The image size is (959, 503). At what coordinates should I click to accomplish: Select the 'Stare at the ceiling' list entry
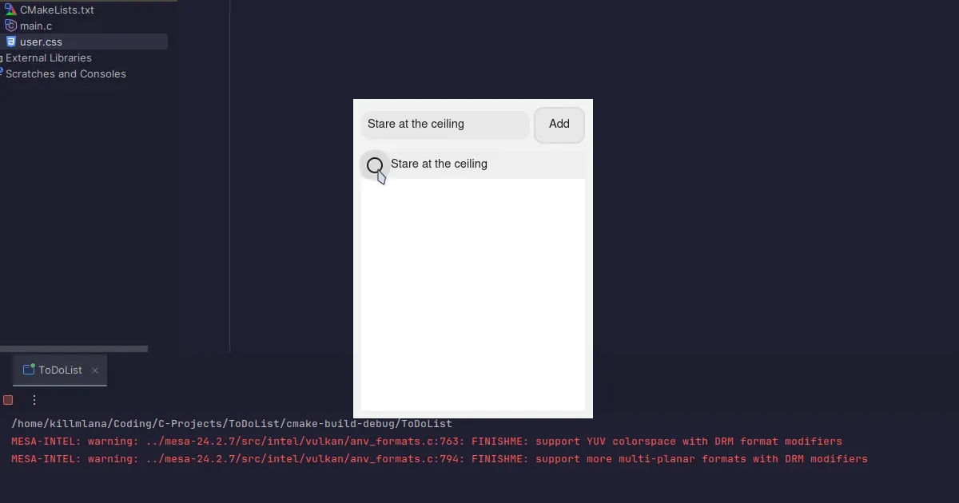tap(439, 164)
